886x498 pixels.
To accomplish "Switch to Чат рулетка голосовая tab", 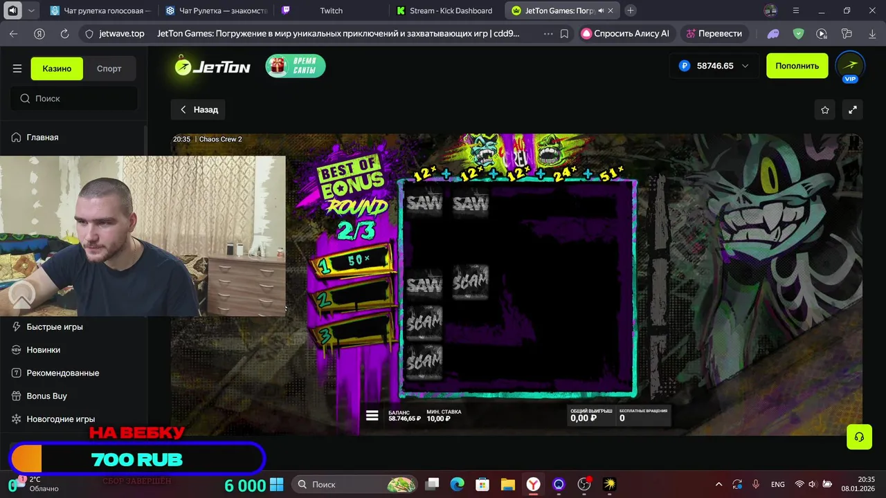I will (x=100, y=10).
